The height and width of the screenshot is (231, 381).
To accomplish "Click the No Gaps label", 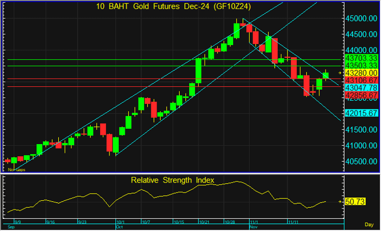I will 16,169.
